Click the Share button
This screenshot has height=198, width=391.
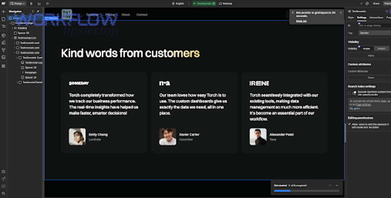[x=364, y=3]
